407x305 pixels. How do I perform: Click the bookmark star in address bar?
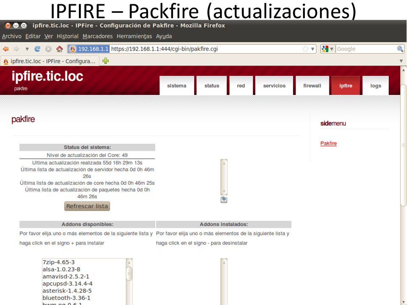305,49
